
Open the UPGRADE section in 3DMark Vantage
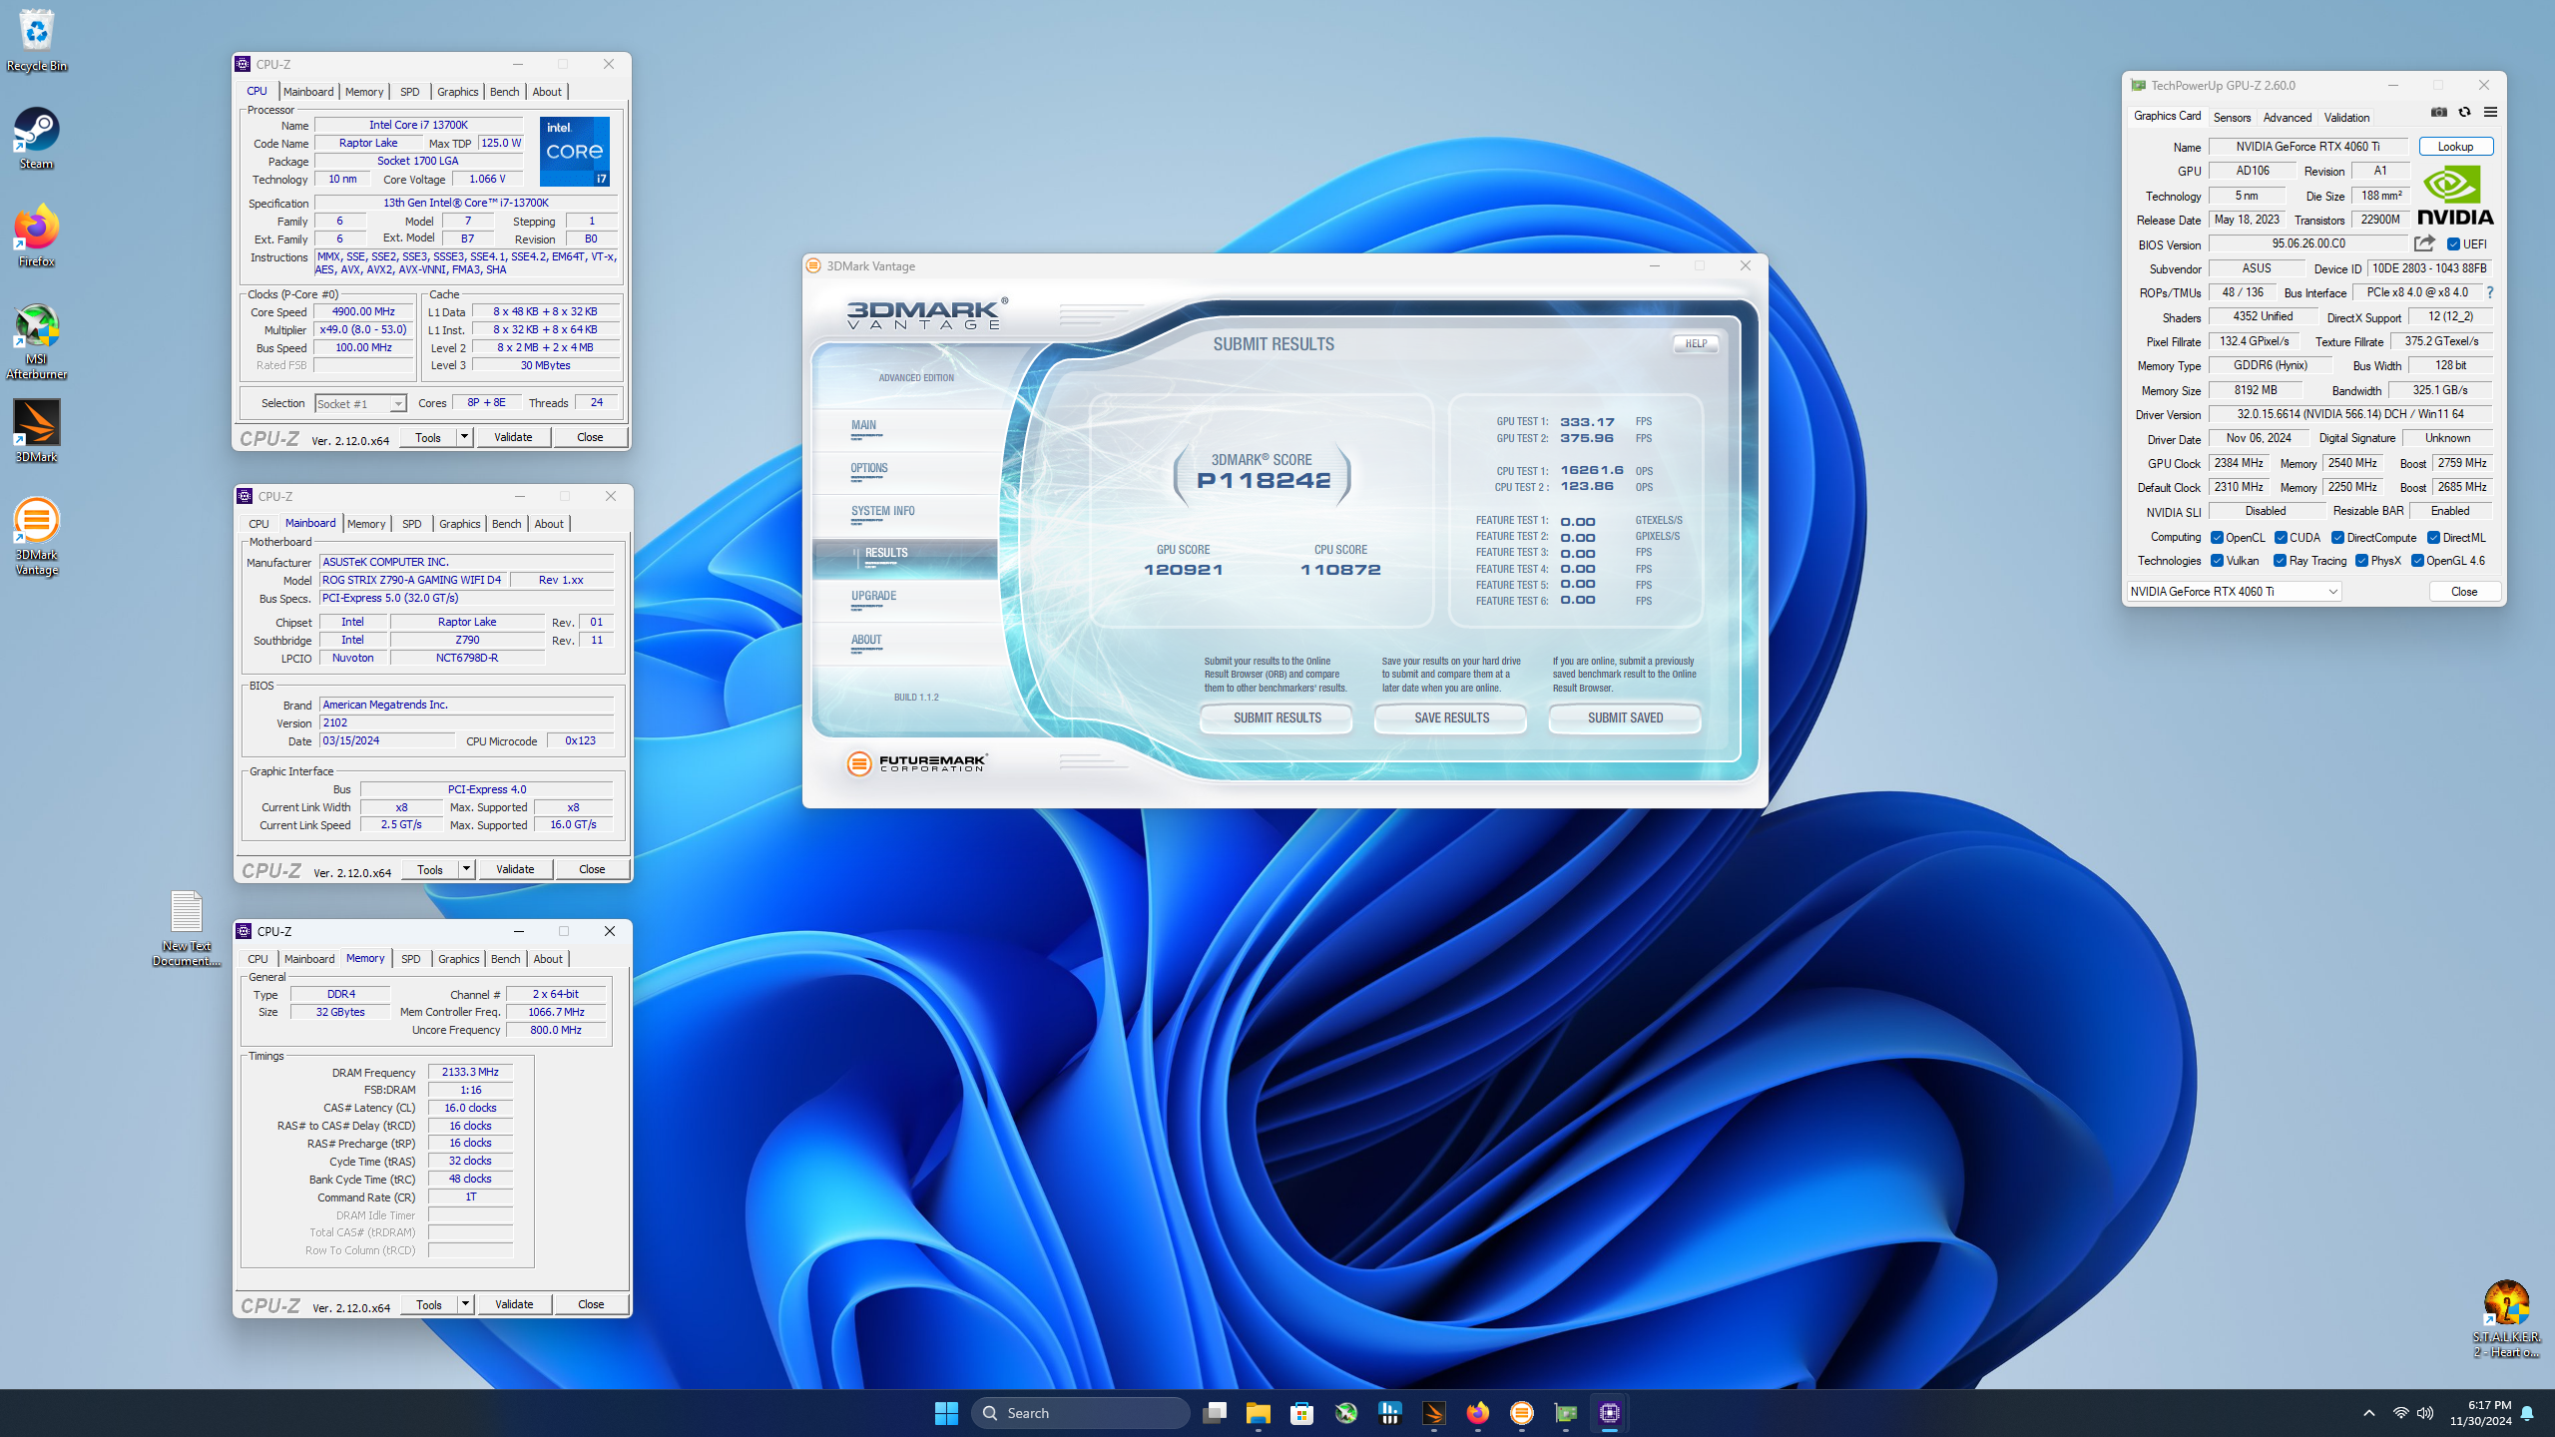(x=873, y=597)
